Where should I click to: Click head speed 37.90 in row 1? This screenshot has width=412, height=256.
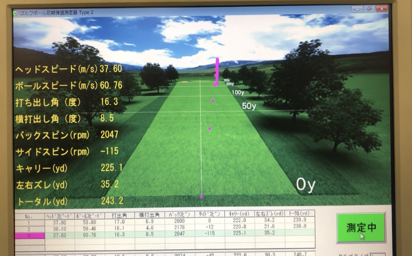point(60,222)
